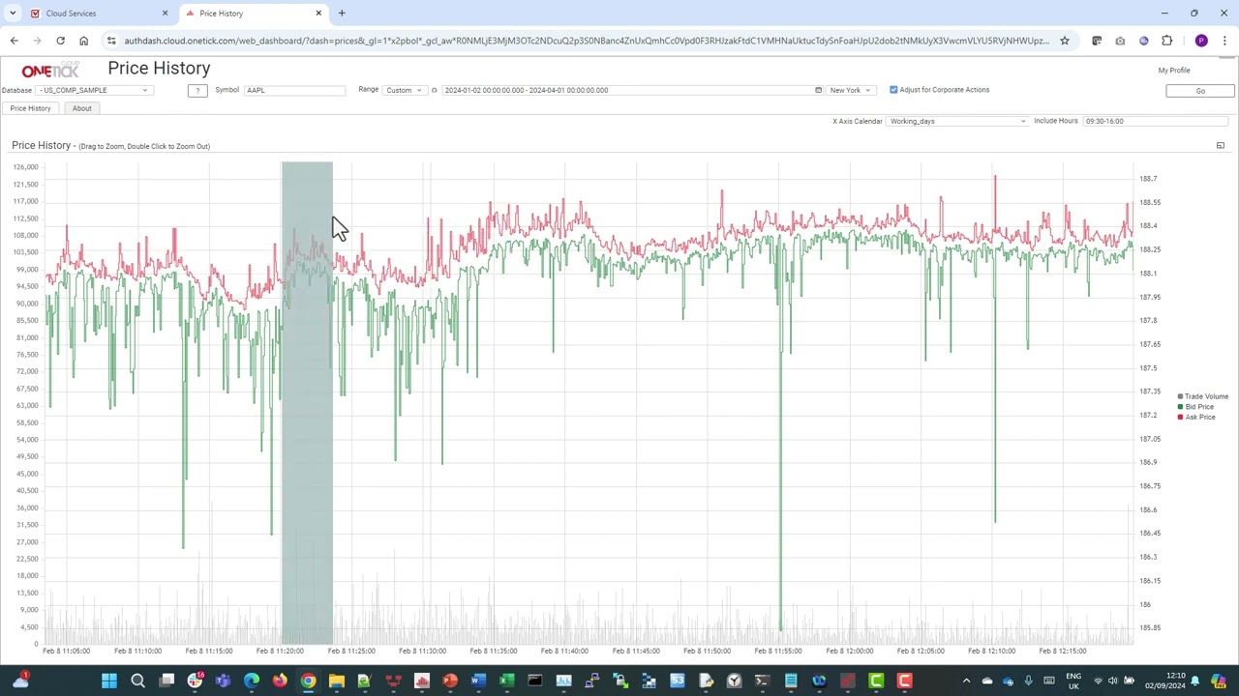Image resolution: width=1239 pixels, height=696 pixels.
Task: Toggle Bid Price series in legend
Action: pyautogui.click(x=1196, y=407)
